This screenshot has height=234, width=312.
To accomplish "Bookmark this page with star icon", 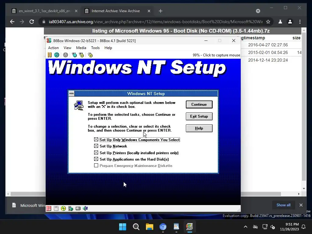I will point(268,22).
